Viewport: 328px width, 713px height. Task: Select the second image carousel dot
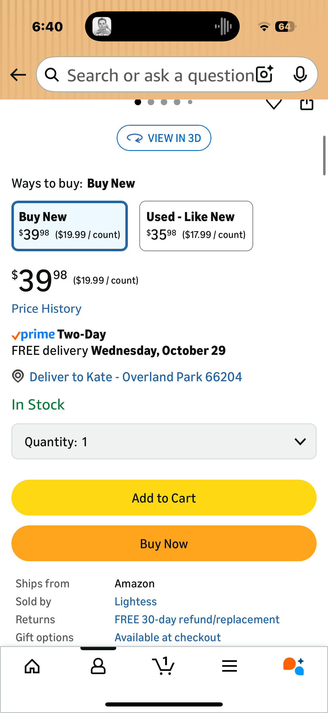tap(151, 102)
